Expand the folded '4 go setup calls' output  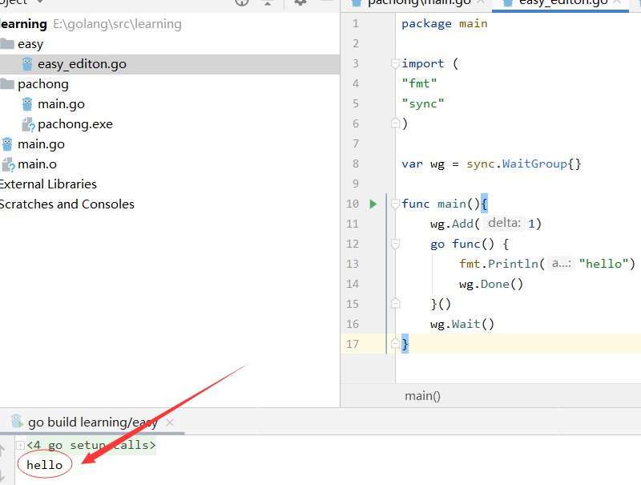20,445
